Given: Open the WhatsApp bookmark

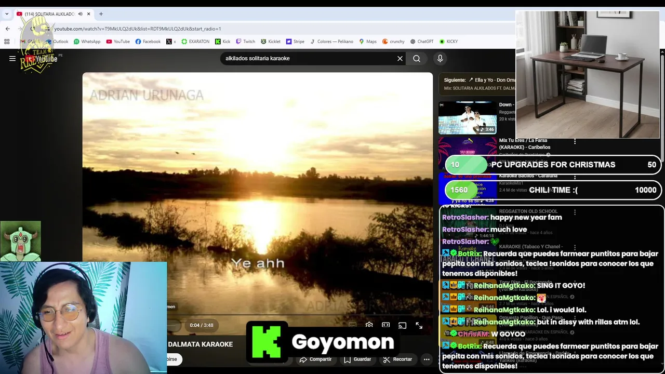Looking at the screenshot, I should point(87,42).
